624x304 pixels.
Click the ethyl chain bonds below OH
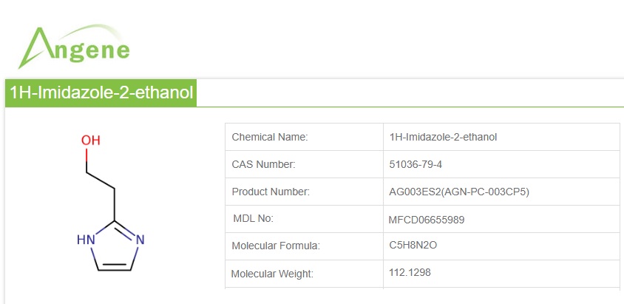click(101, 181)
